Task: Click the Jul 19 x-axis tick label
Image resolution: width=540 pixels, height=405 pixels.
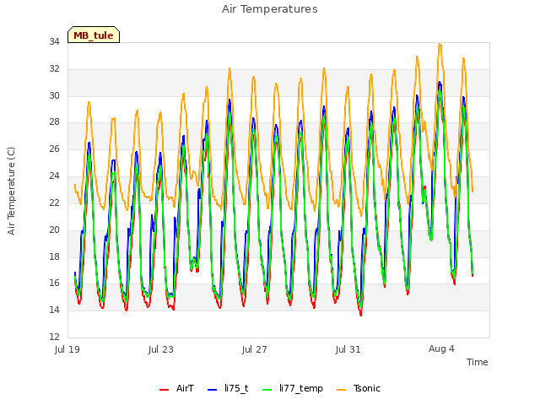Action: pos(67,349)
